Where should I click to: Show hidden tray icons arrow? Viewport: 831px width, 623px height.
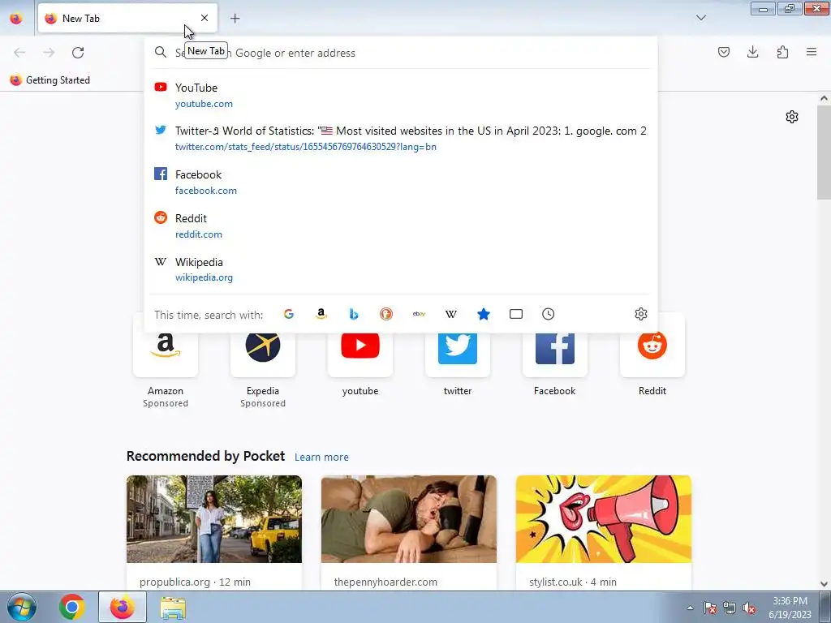point(690,608)
